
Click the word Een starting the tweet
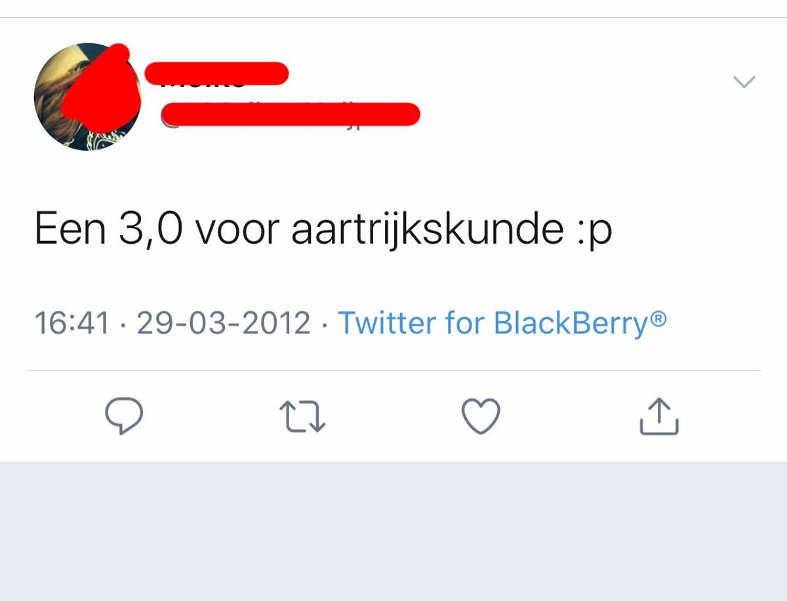point(70,230)
